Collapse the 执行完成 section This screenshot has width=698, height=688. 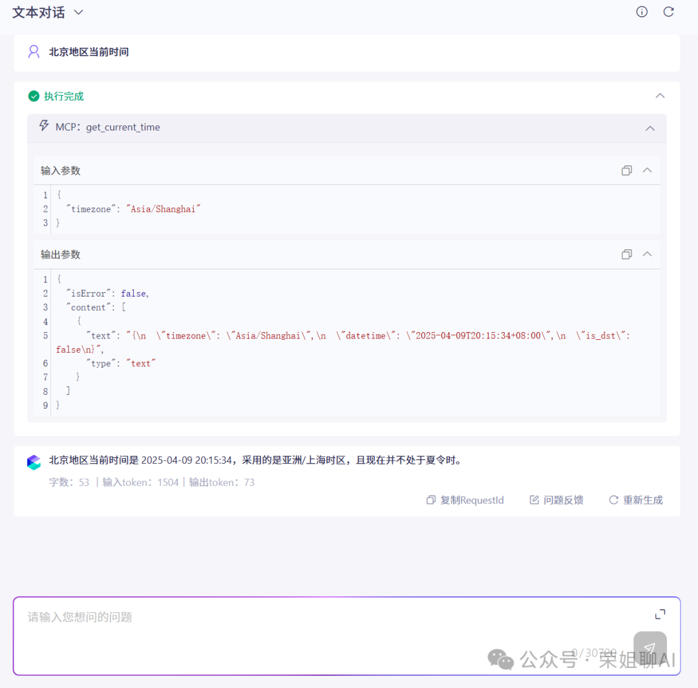pyautogui.click(x=660, y=95)
